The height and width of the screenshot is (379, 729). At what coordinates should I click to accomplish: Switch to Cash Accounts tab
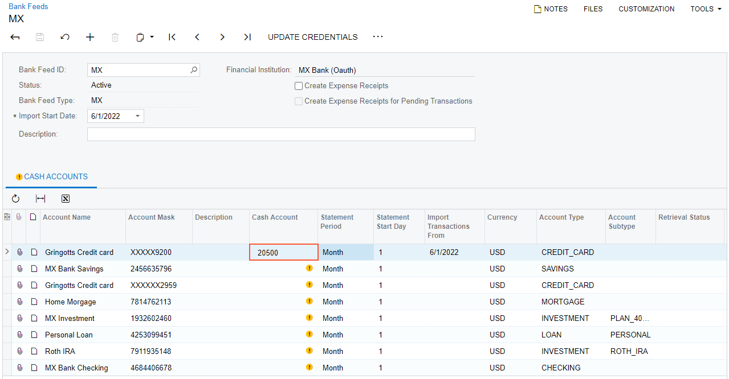pyautogui.click(x=55, y=177)
